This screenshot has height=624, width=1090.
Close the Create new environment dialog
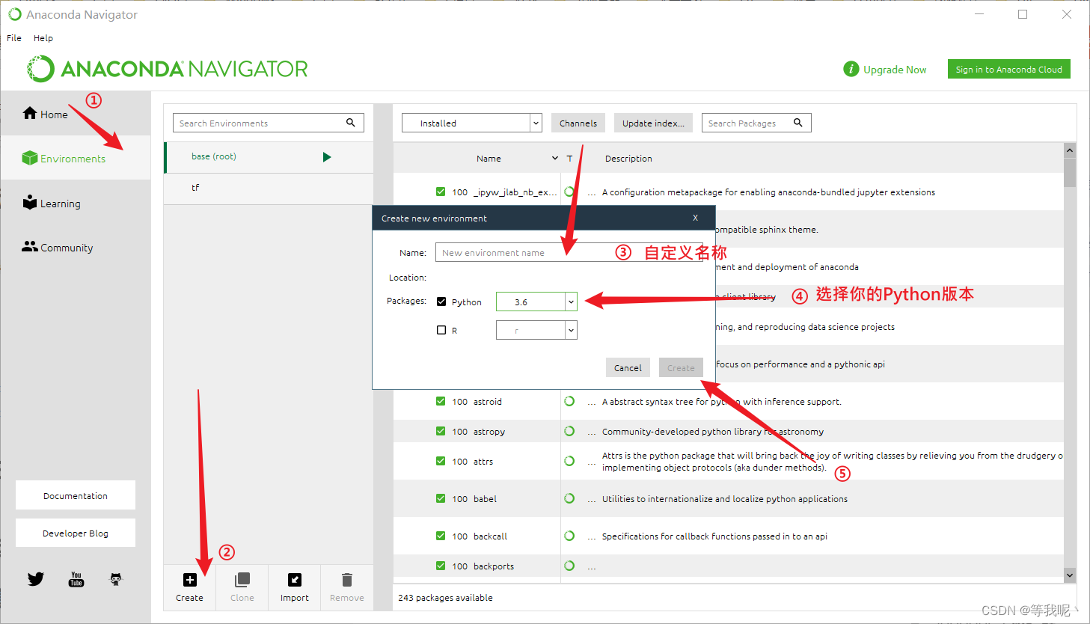click(696, 218)
